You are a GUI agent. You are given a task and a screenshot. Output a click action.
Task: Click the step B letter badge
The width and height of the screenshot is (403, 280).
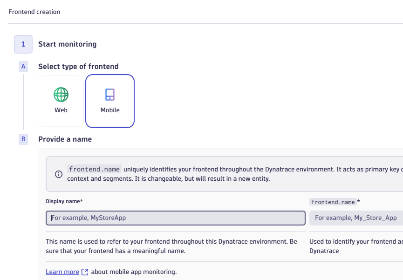pyautogui.click(x=23, y=139)
